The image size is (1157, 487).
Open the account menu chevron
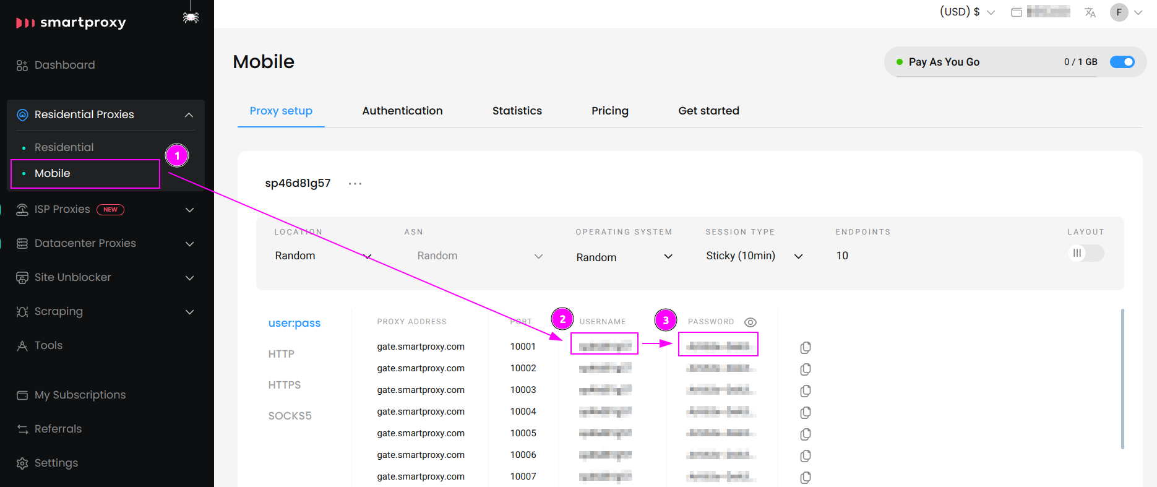[1138, 12]
